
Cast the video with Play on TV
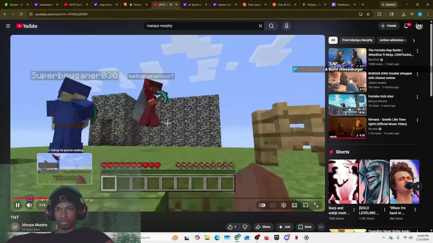point(305,205)
